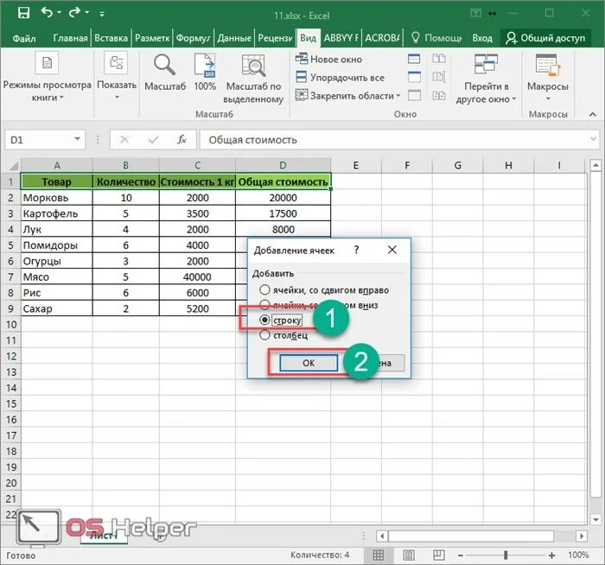The image size is (605, 565).
Task: Switch to the Данные tab
Action: pos(234,38)
